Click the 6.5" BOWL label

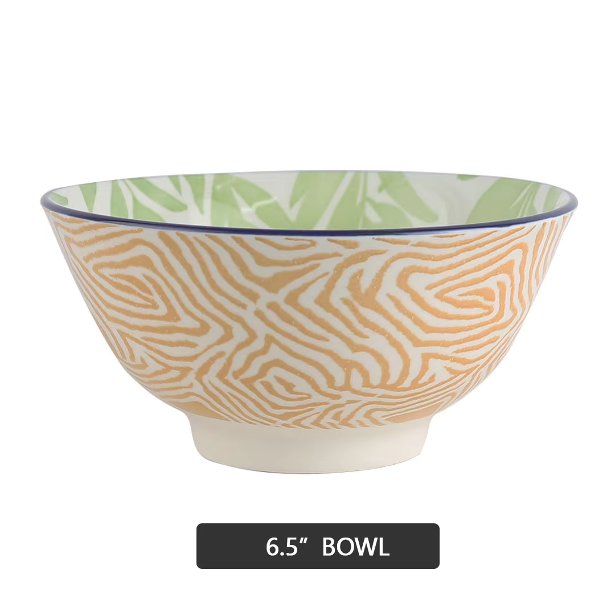pos(318,546)
